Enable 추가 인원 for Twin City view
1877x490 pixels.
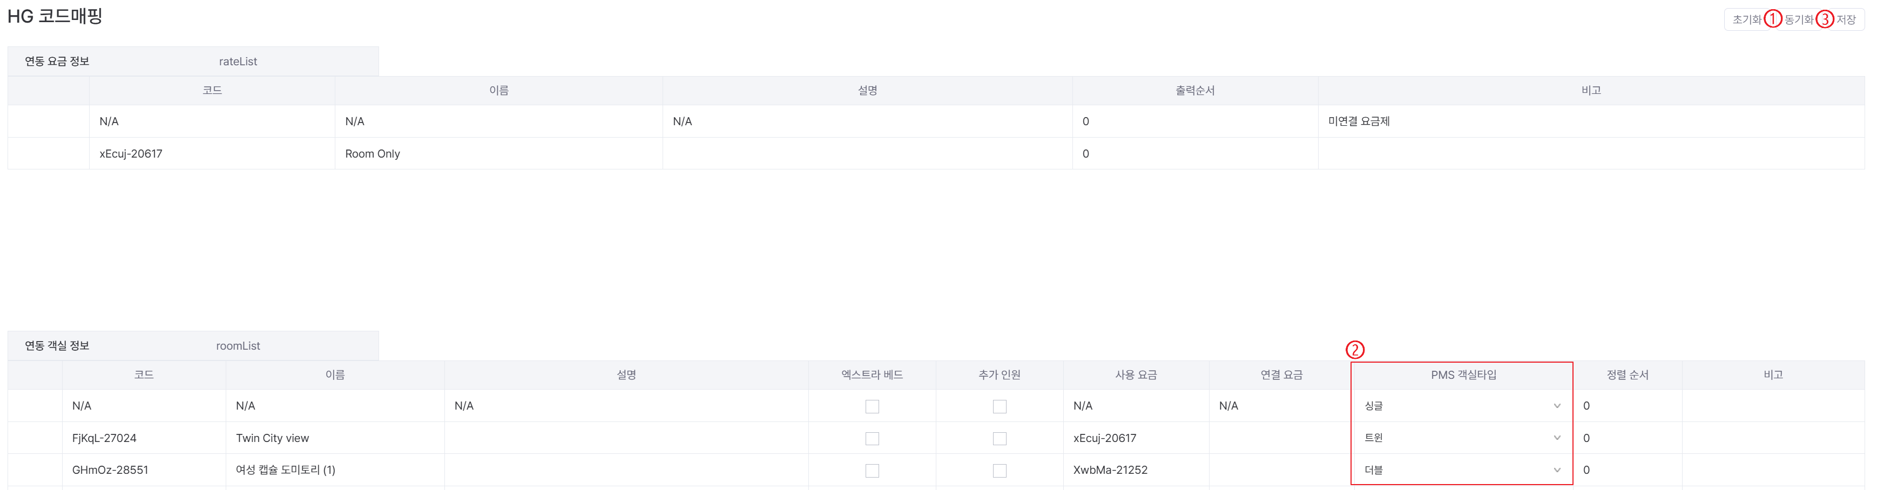999,438
